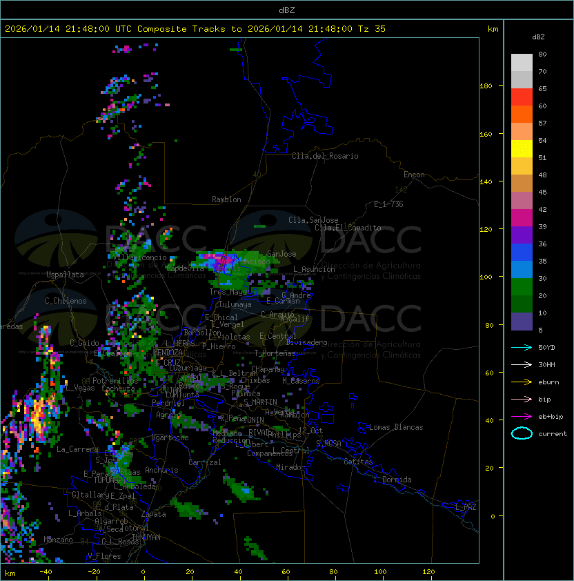
Task: Click the eb+bip magenta arrow legend icon
Action: tap(522, 417)
